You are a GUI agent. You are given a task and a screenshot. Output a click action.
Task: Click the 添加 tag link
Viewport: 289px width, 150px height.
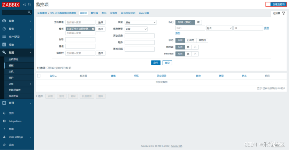tap(178, 33)
